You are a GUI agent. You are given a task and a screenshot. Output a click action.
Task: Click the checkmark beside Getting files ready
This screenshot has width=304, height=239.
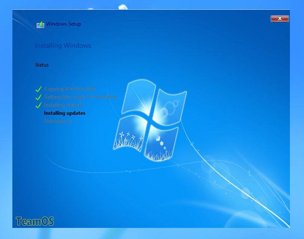(38, 97)
